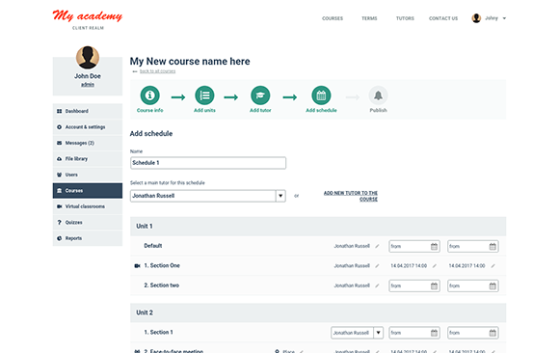
Task: Follow the back to all courses link
Action: pos(157,71)
